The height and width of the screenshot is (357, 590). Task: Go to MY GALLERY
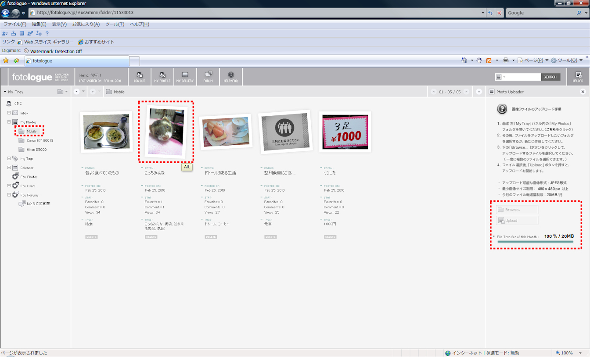(185, 77)
